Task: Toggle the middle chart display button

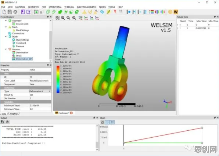Action: click(x=107, y=122)
